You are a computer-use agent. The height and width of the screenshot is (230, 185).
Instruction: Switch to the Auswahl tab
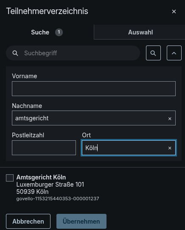click(140, 32)
